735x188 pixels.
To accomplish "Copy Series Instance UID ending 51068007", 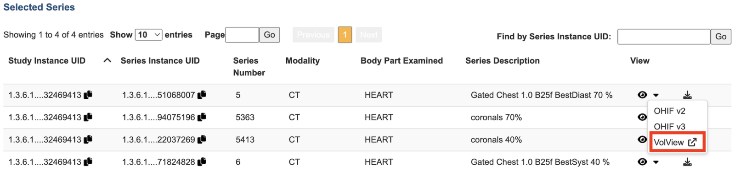I will click(202, 95).
